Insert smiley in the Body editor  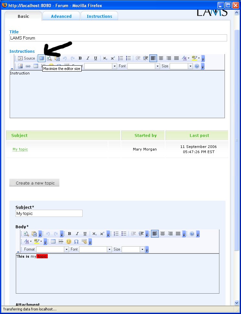tap(69, 241)
